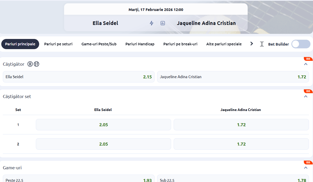Click the round strategy icon next to Câștigător
Viewport: 313px width, 182px height.
click(36, 64)
